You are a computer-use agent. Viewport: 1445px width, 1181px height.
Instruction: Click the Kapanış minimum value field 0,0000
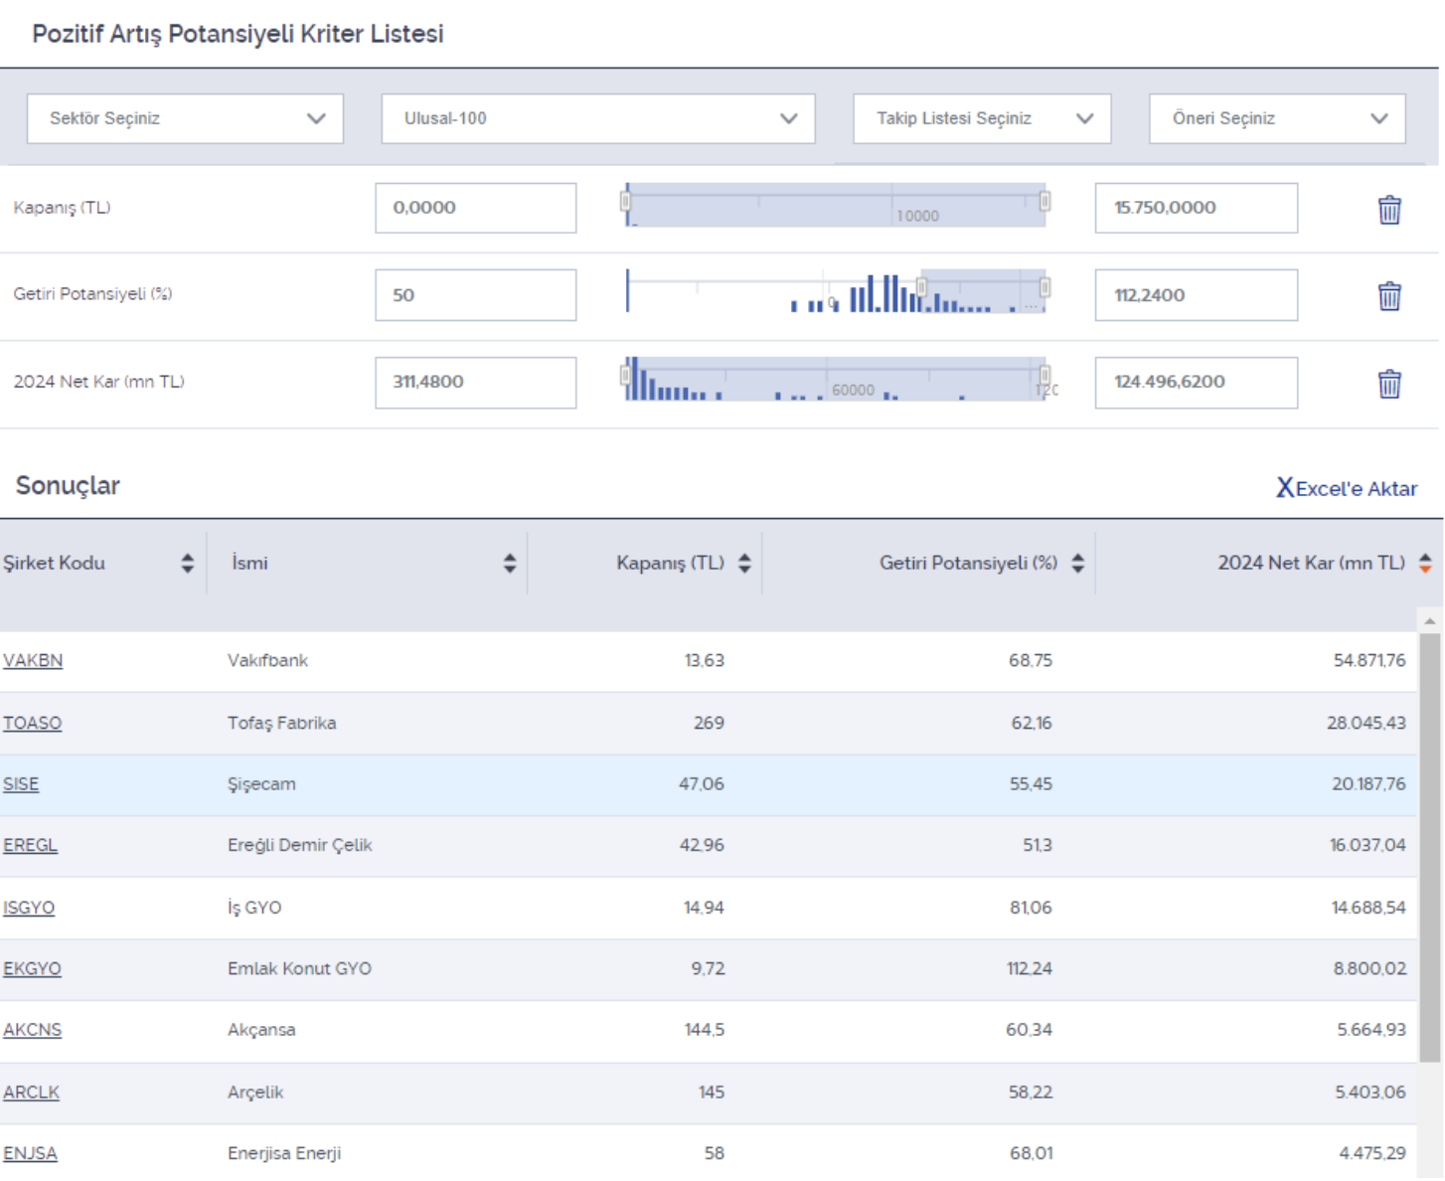pos(476,208)
